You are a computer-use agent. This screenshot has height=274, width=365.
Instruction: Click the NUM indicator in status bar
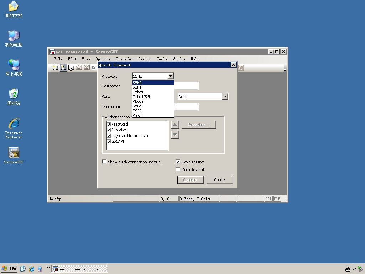click(x=277, y=199)
